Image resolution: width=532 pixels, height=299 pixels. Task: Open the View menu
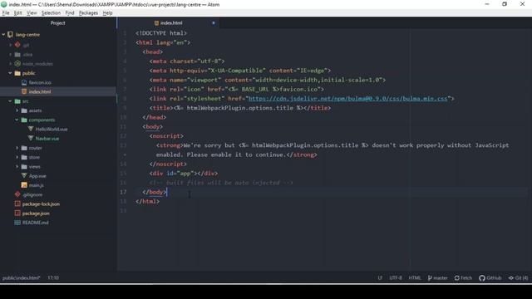[x=32, y=13]
